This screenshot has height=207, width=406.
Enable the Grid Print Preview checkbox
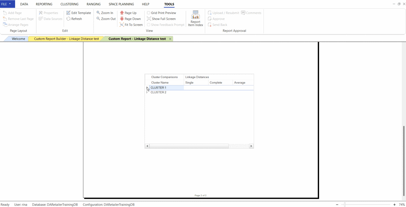pyautogui.click(x=149, y=13)
